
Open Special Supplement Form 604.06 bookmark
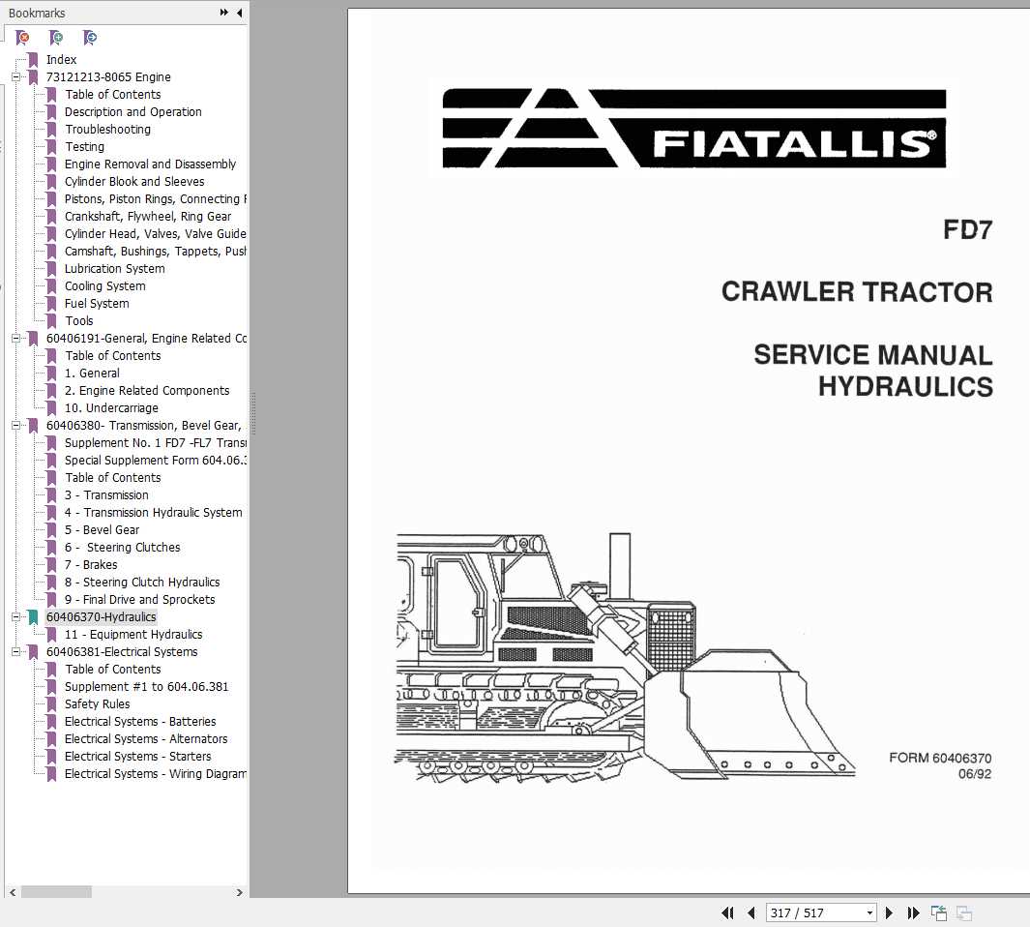tap(155, 461)
